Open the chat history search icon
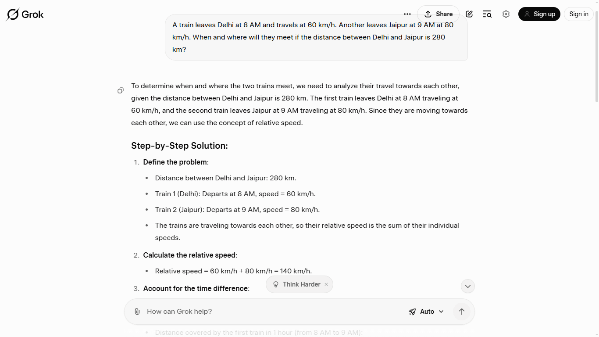Image resolution: width=599 pixels, height=337 pixels. (x=487, y=14)
